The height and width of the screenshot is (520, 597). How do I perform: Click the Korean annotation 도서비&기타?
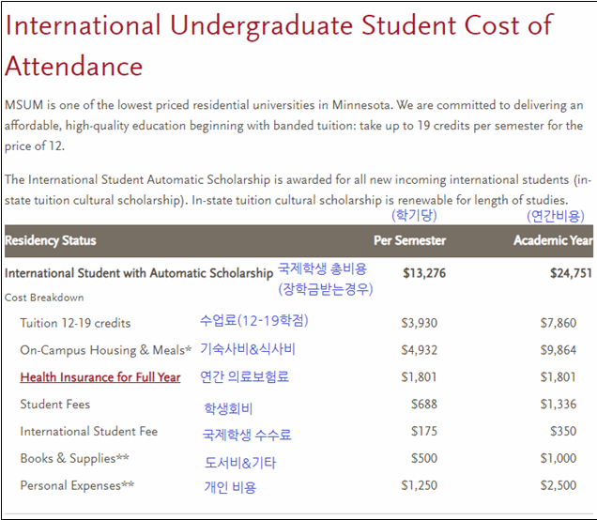[x=240, y=463]
